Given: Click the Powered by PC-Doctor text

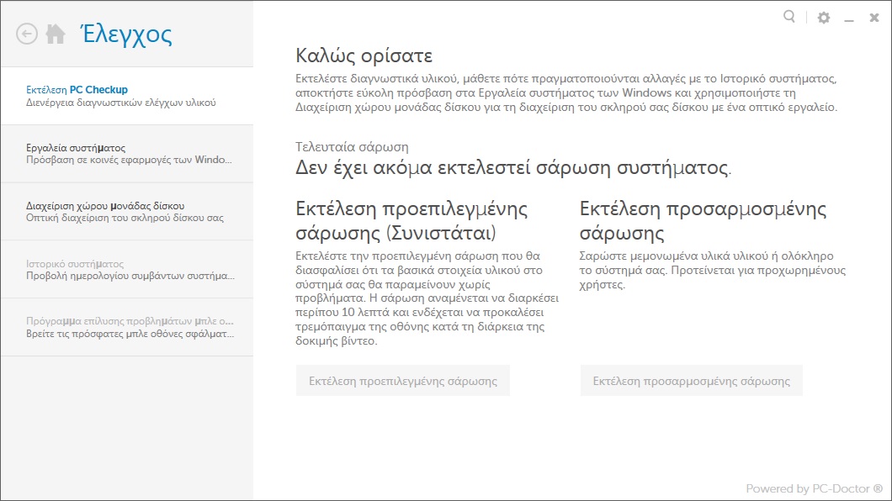Looking at the screenshot, I should (x=814, y=488).
